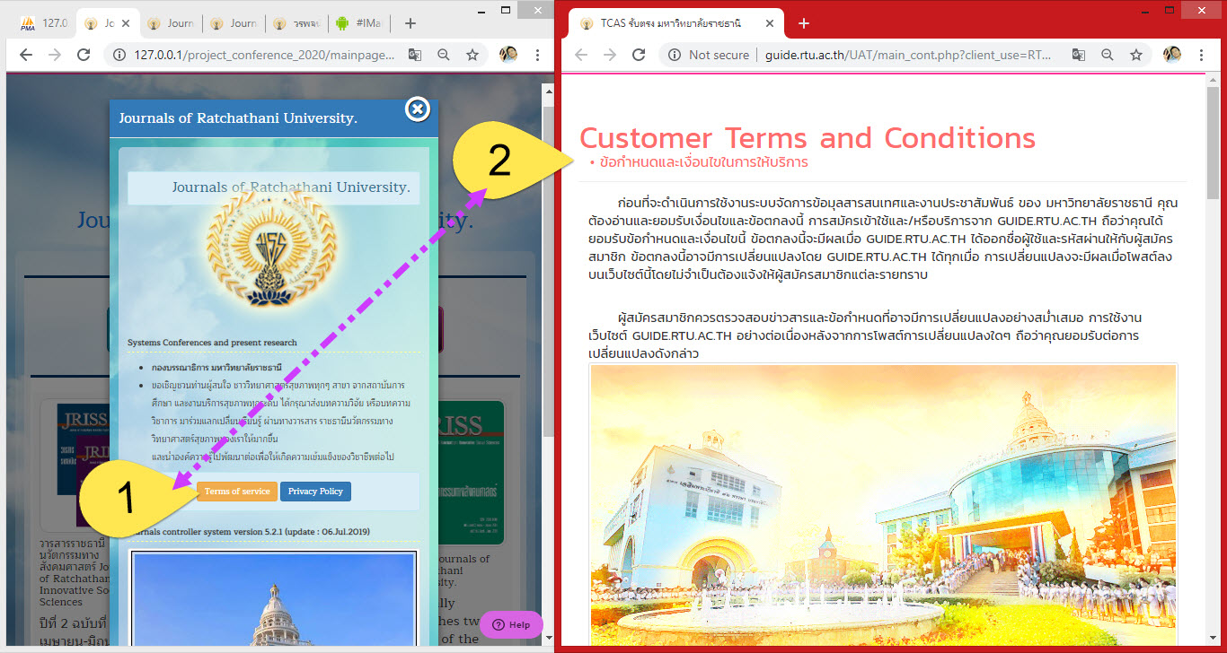Switch to the phpMyAdmin 127.0 tab
The image size is (1227, 653).
(44, 23)
